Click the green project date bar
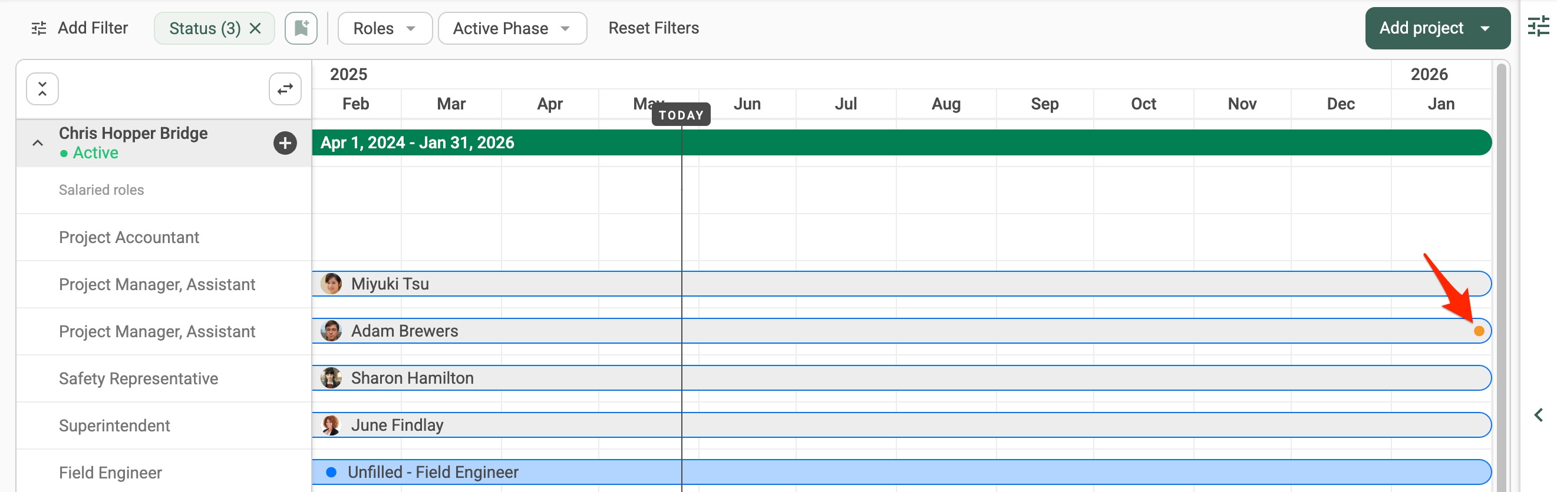Screen dimensions: 1557x492 902,142
